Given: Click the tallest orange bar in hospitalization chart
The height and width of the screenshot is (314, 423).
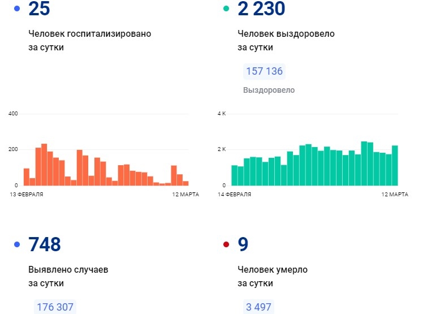Looking at the screenshot, I should tap(44, 165).
